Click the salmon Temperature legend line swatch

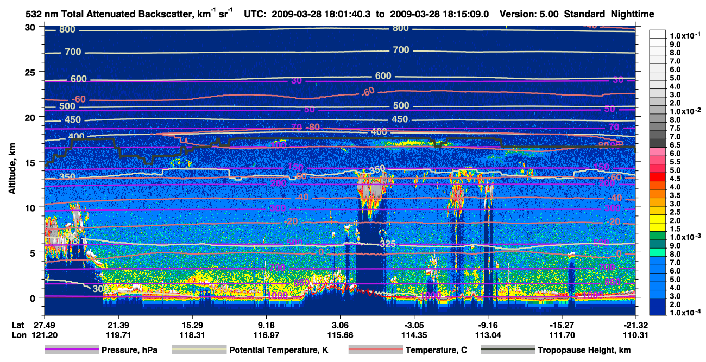375,350
